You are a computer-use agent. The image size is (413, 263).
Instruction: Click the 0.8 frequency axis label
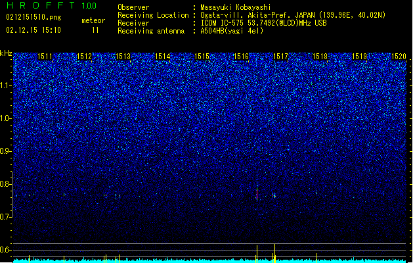tap(6, 184)
